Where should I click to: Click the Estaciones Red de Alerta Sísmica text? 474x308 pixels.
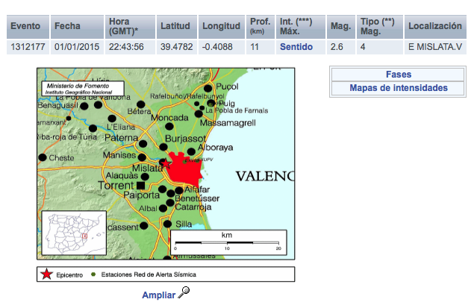coord(149,274)
